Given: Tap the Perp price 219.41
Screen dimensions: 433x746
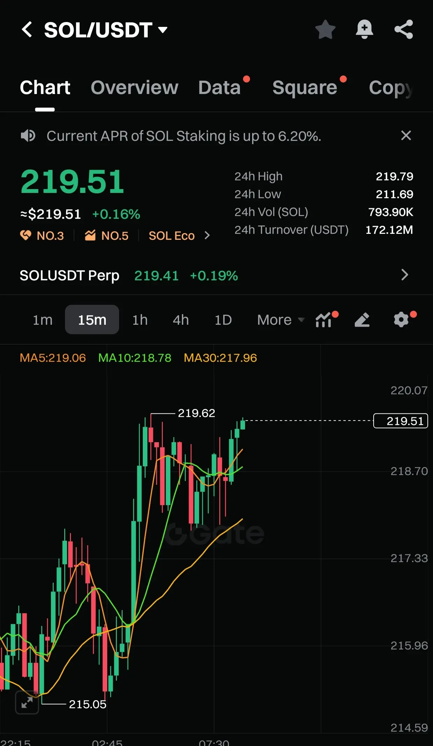Looking at the screenshot, I should coord(156,275).
